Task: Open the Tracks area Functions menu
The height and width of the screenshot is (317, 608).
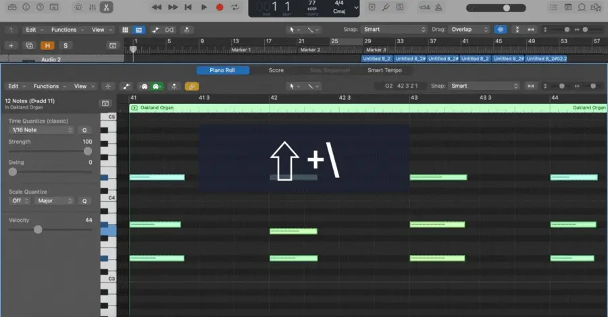Action: (x=67, y=30)
